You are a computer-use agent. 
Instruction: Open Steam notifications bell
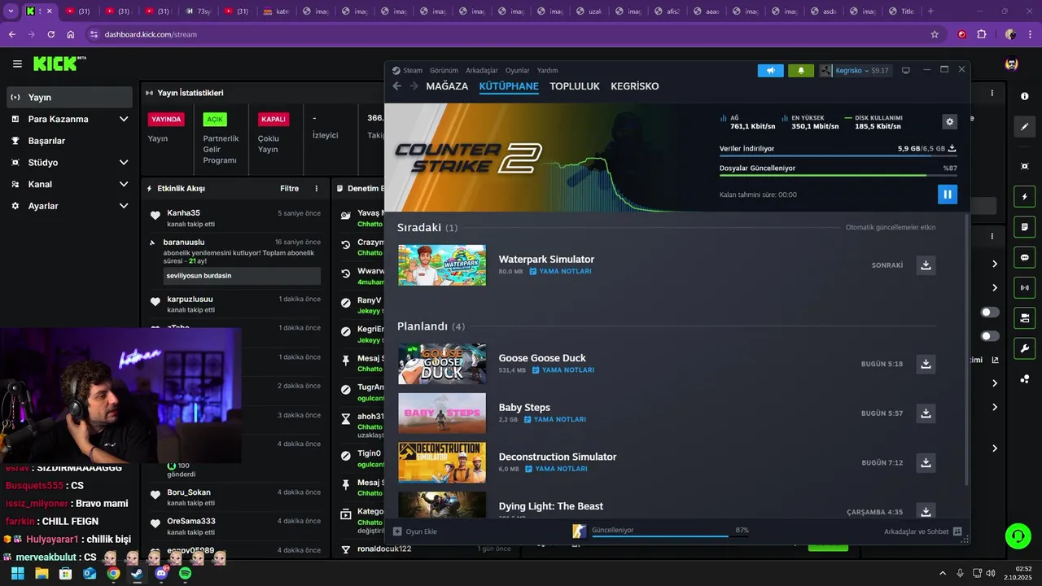point(801,71)
